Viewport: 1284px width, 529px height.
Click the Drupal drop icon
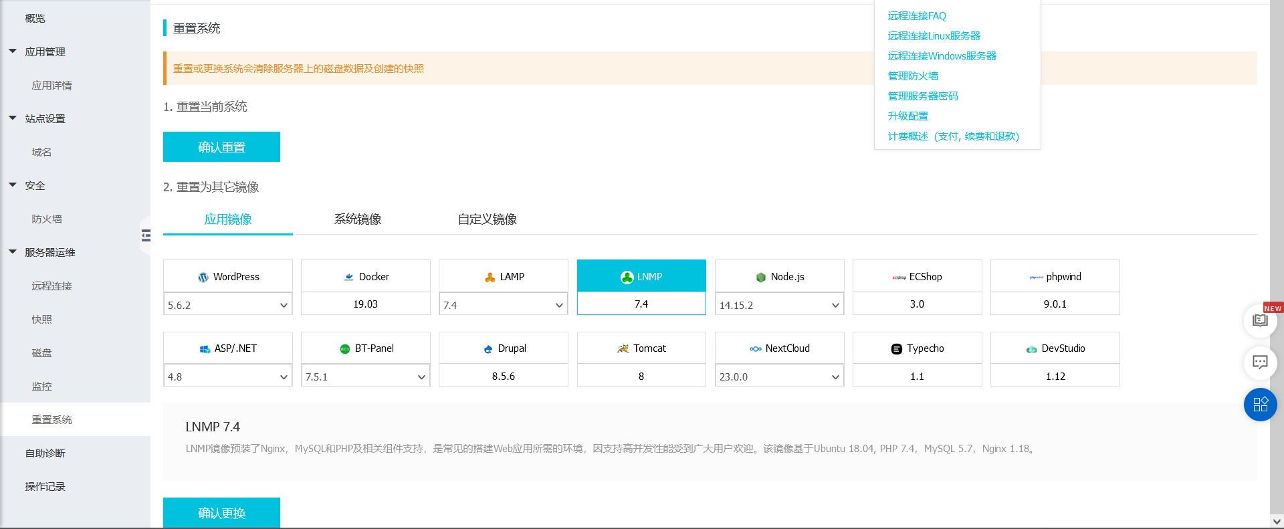488,349
